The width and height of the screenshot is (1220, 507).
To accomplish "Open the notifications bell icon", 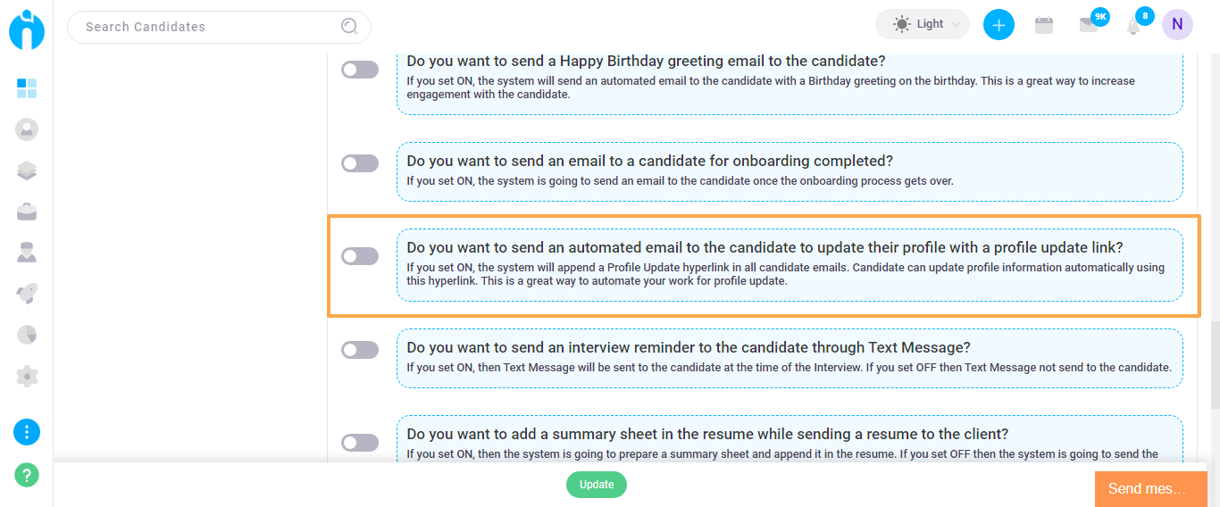I will coord(1133,26).
